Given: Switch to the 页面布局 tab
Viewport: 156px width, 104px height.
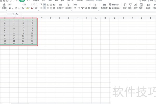Looking at the screenshot, I should point(36,1).
